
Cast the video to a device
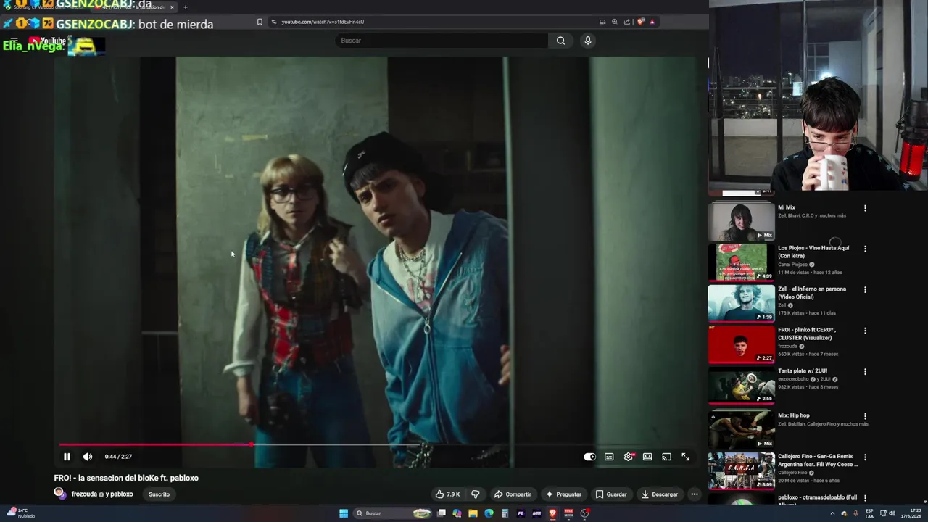[x=666, y=457]
